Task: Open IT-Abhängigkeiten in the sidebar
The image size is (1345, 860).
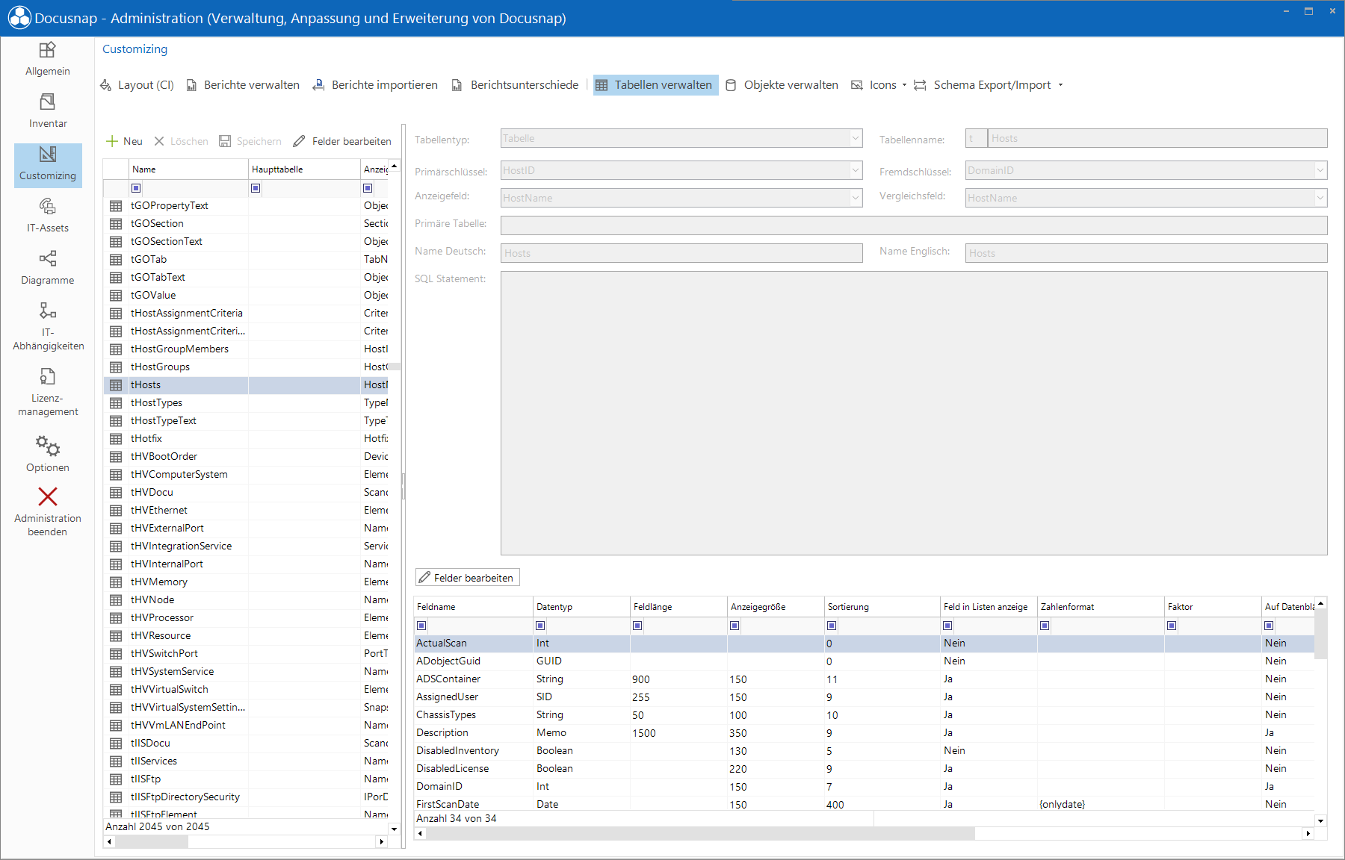Action: (x=48, y=326)
